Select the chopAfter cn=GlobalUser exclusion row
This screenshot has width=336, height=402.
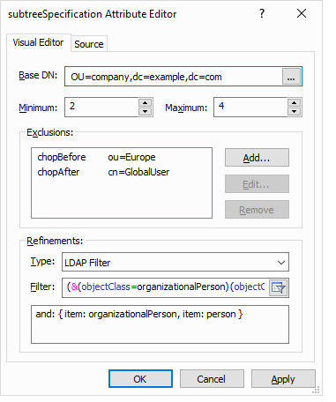tap(122, 172)
